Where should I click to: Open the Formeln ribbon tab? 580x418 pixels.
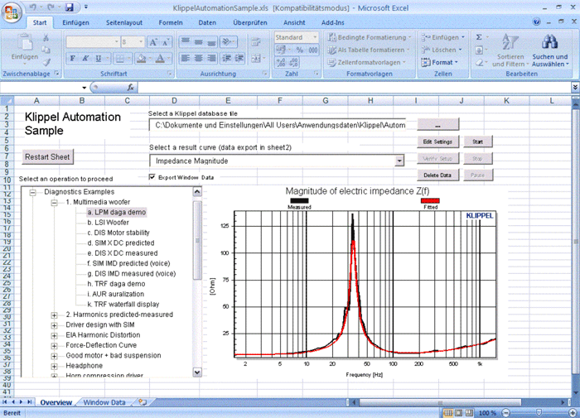[x=171, y=22]
